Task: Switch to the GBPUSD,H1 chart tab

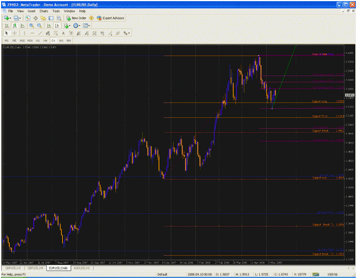Action: [13, 268]
